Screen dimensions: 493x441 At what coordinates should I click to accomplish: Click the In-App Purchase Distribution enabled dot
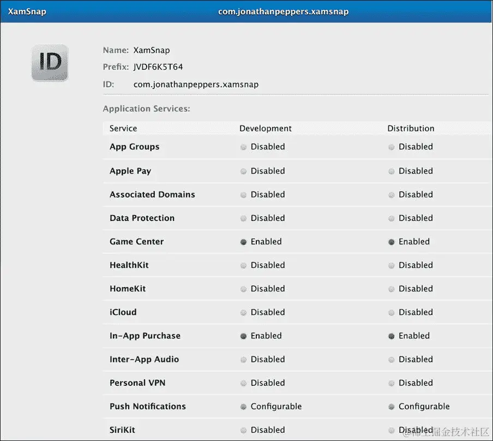coord(391,336)
